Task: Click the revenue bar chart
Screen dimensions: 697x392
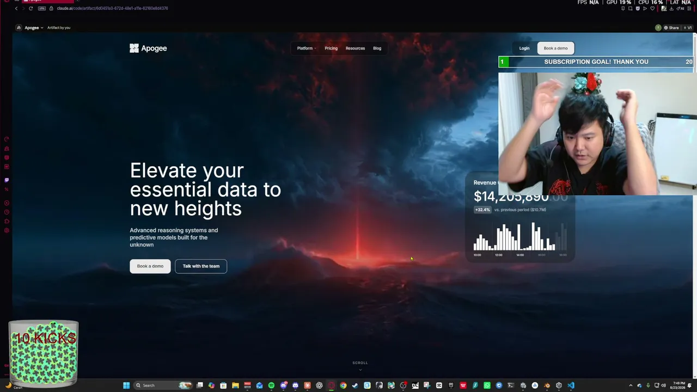Action: pos(520,238)
